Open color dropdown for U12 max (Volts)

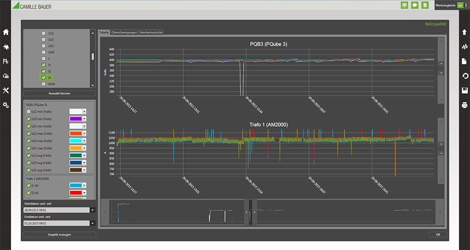coord(84,133)
